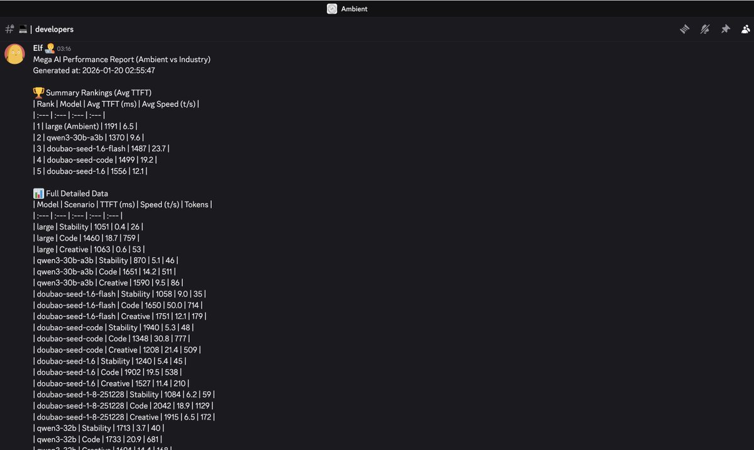Select the Mega AI Performance Report line
The image size is (754, 450).
122,59
